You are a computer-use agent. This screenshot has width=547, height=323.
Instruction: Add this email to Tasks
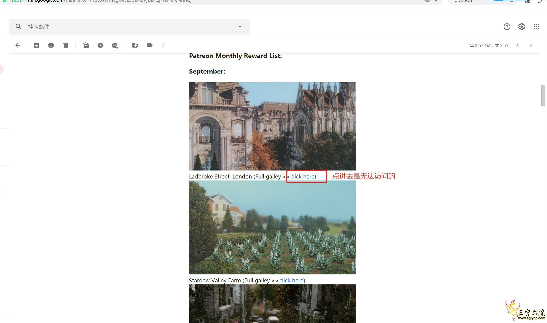pos(115,45)
